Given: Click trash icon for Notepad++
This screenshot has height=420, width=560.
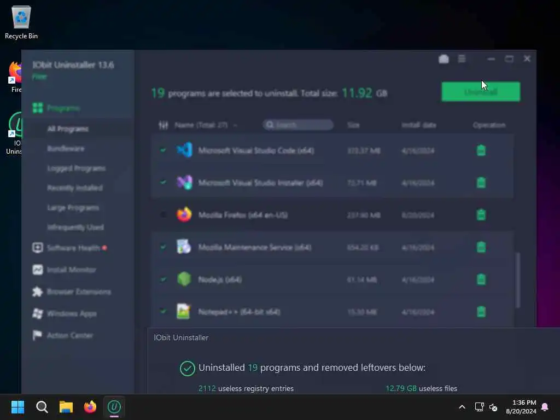Looking at the screenshot, I should [481, 311].
